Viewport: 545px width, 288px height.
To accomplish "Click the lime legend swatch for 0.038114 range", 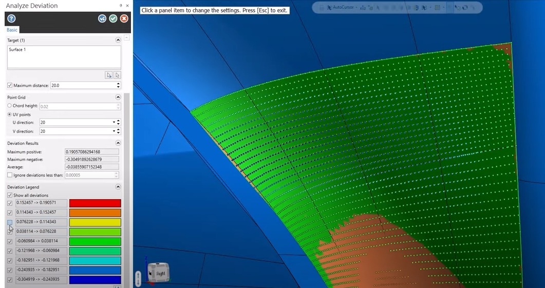I will (95, 232).
